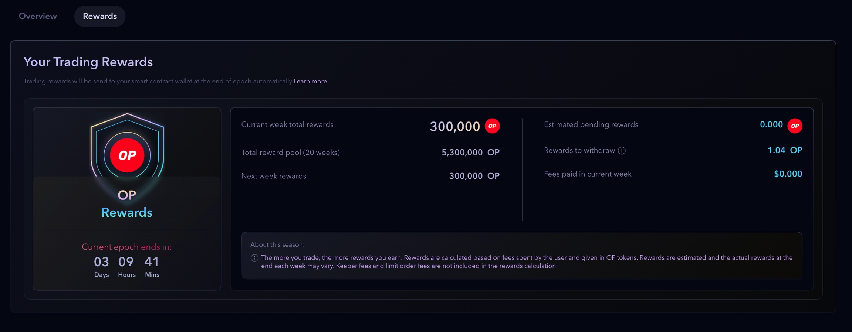852x332 pixels.
Task: Click the 1.04 OP withdrawable rewards amount
Action: tap(785, 150)
